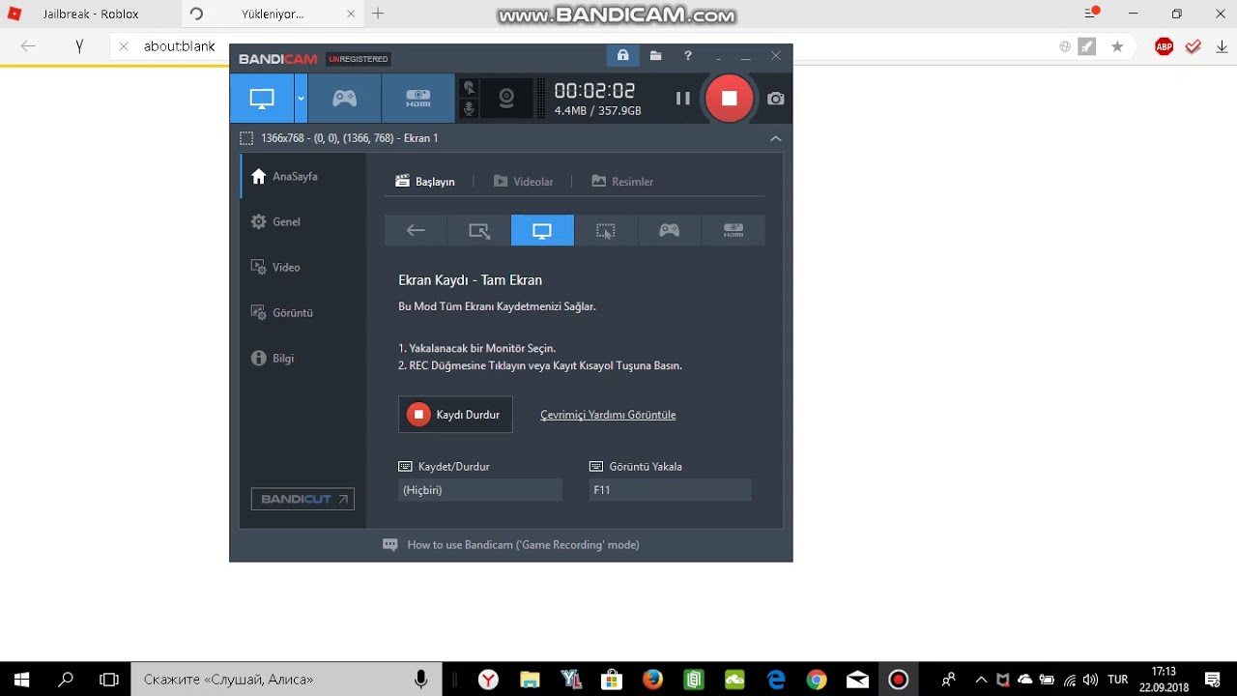
Task: Click the back arrow mode button
Action: pyautogui.click(x=416, y=230)
